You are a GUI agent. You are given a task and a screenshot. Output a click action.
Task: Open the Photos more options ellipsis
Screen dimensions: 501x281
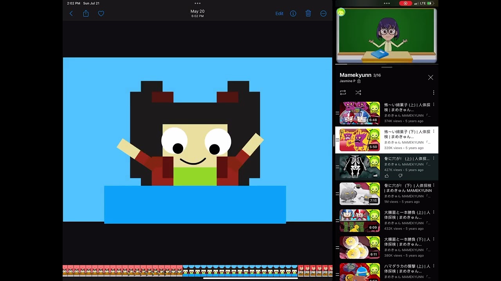[x=323, y=14]
